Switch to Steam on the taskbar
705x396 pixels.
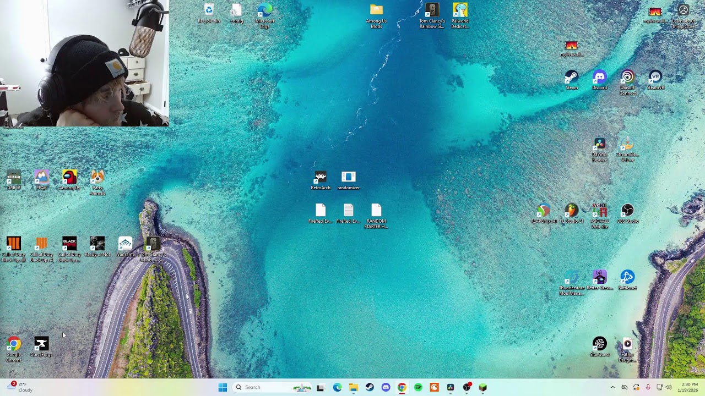point(370,387)
